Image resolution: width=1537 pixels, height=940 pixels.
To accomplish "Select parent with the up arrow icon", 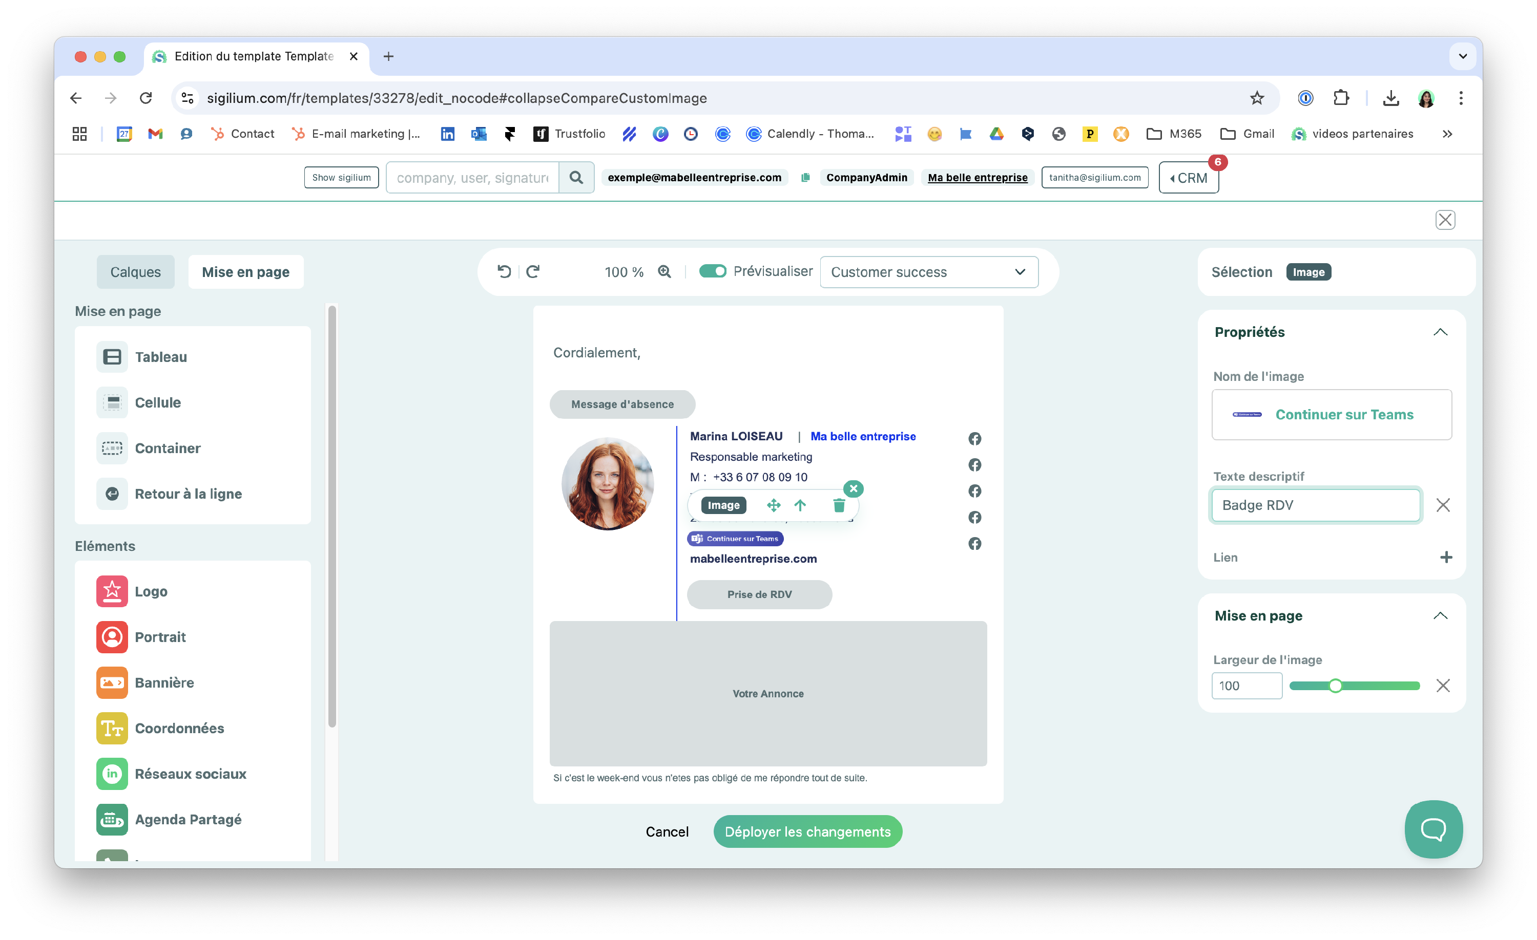I will click(800, 505).
